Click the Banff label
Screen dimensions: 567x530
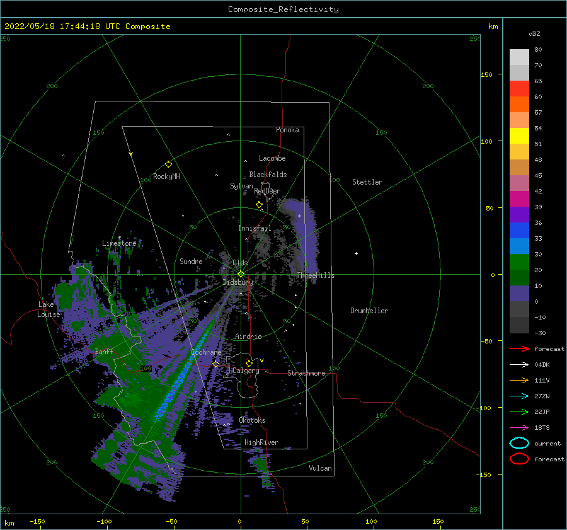[x=104, y=351]
